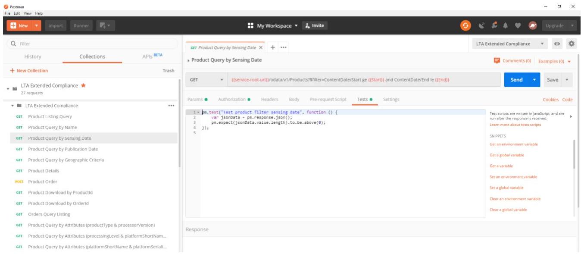Screen dimensions: 581x254
Task: Click the Invite button
Action: [x=315, y=25]
